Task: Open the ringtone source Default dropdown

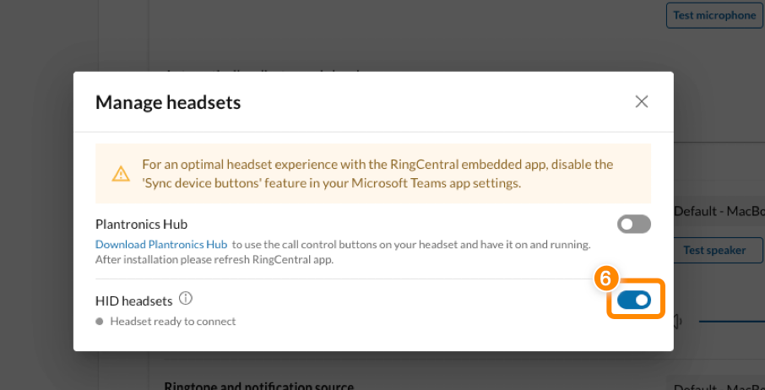Action: (x=719, y=385)
